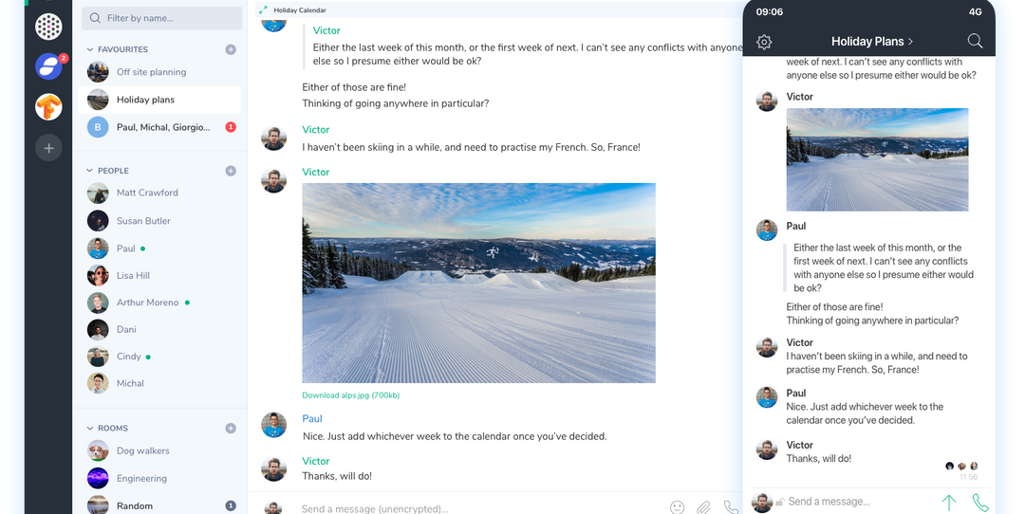Download the alps.jpg file

(350, 395)
